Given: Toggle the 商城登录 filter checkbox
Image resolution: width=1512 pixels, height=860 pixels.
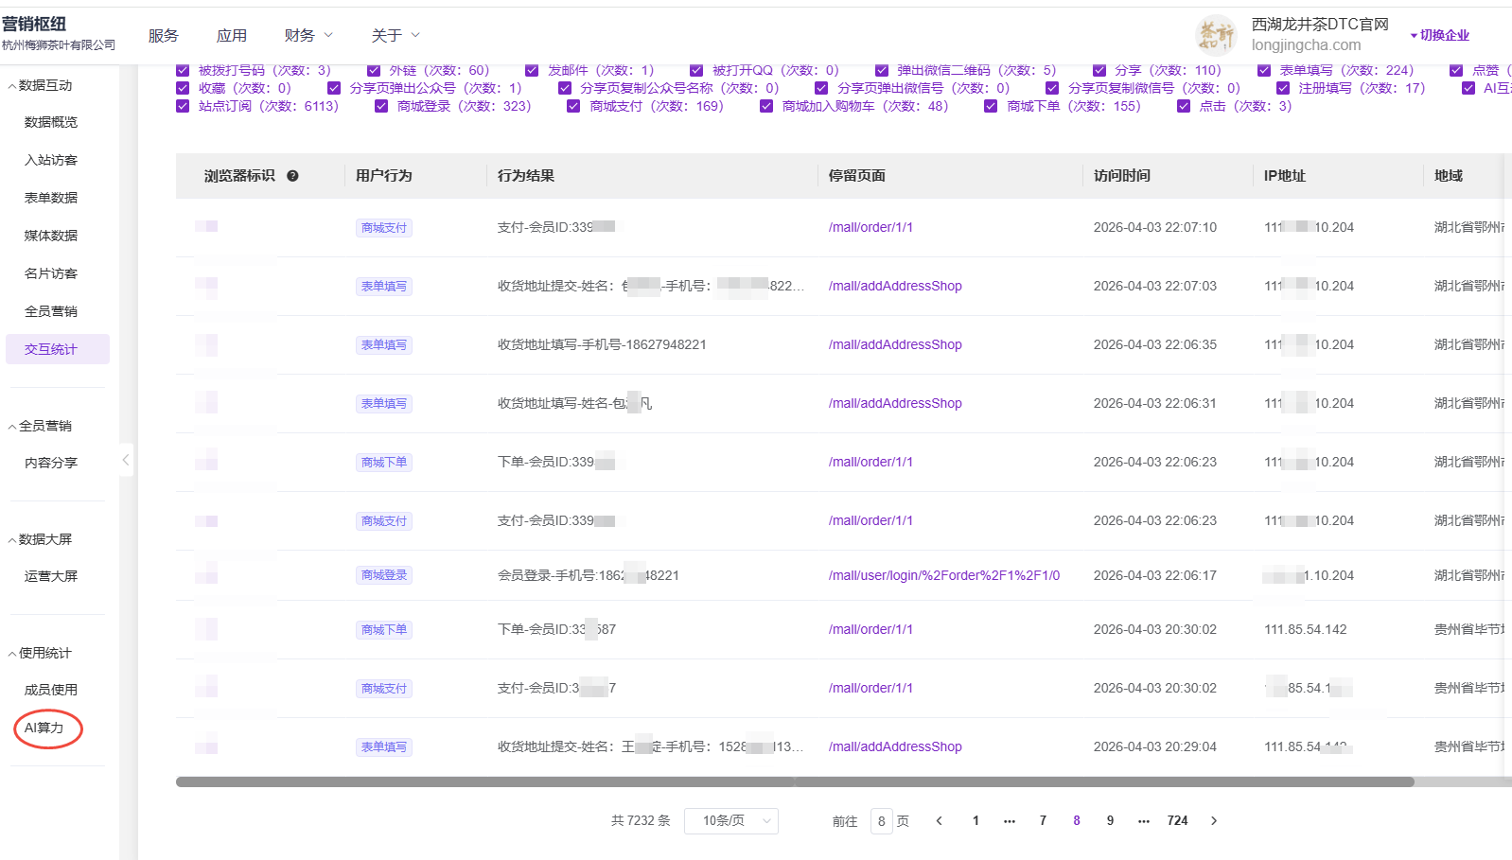Looking at the screenshot, I should (x=381, y=107).
